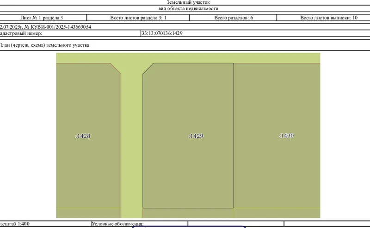Select the 'Всего листов раздела 3: 1' cell
370x228 pixels.
(138, 18)
